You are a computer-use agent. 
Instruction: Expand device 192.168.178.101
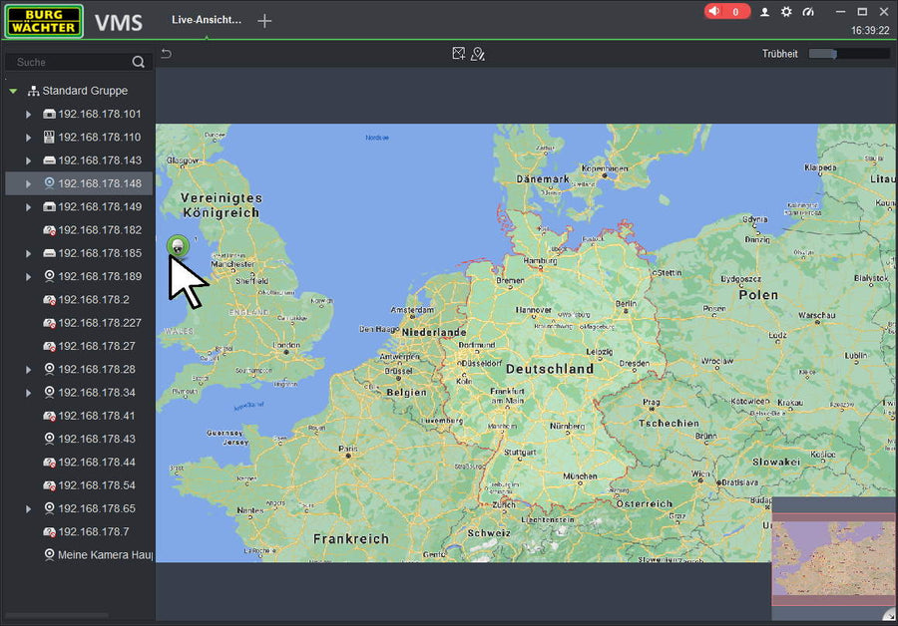[x=29, y=115]
